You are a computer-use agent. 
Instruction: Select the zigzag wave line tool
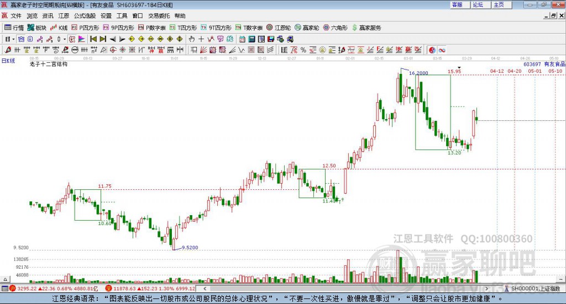point(242,50)
